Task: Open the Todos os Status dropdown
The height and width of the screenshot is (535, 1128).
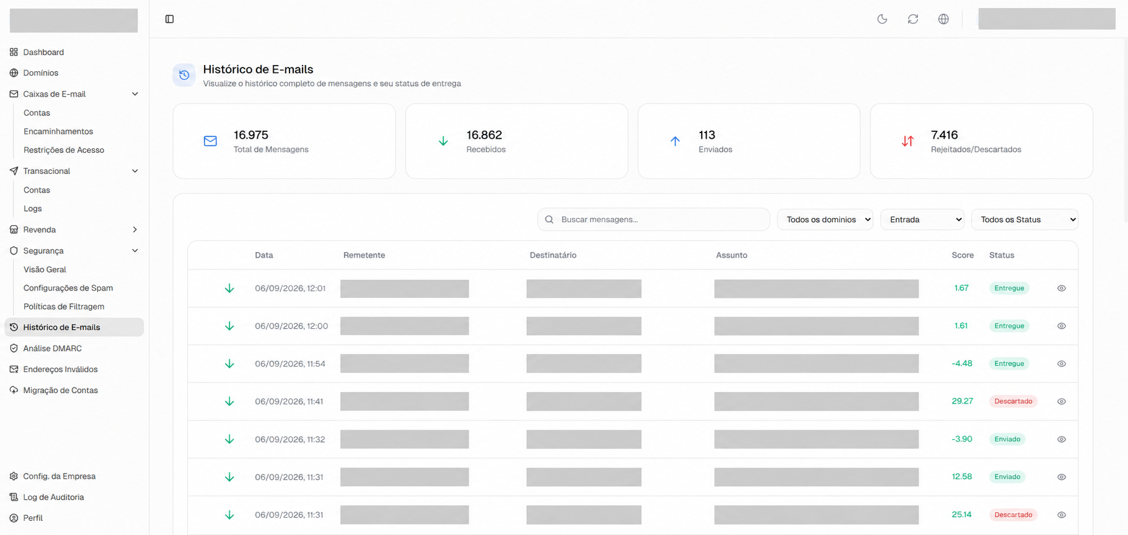Action: point(1024,220)
